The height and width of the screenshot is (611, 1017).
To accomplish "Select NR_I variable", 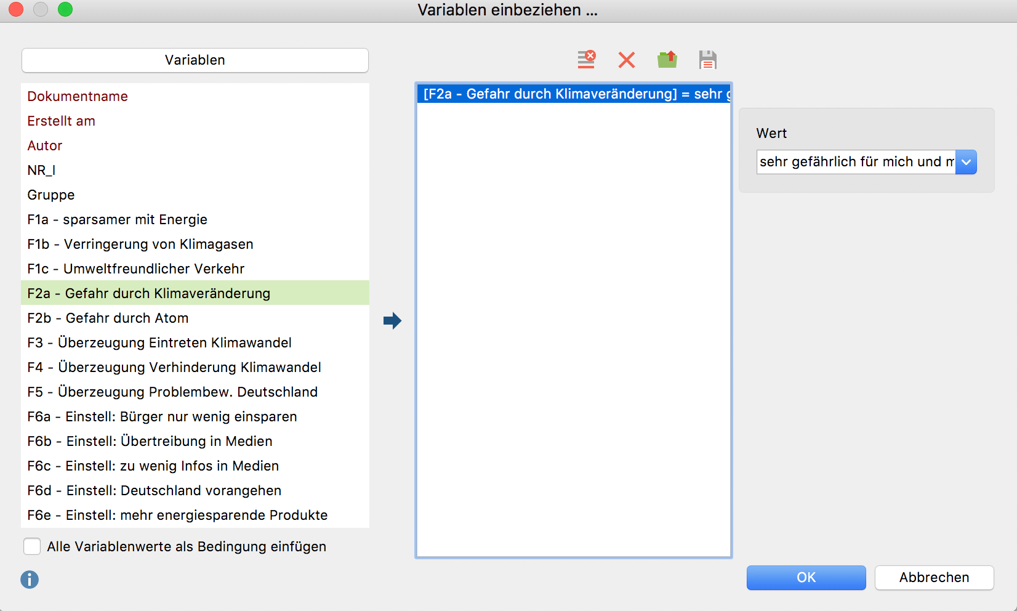I will (195, 170).
